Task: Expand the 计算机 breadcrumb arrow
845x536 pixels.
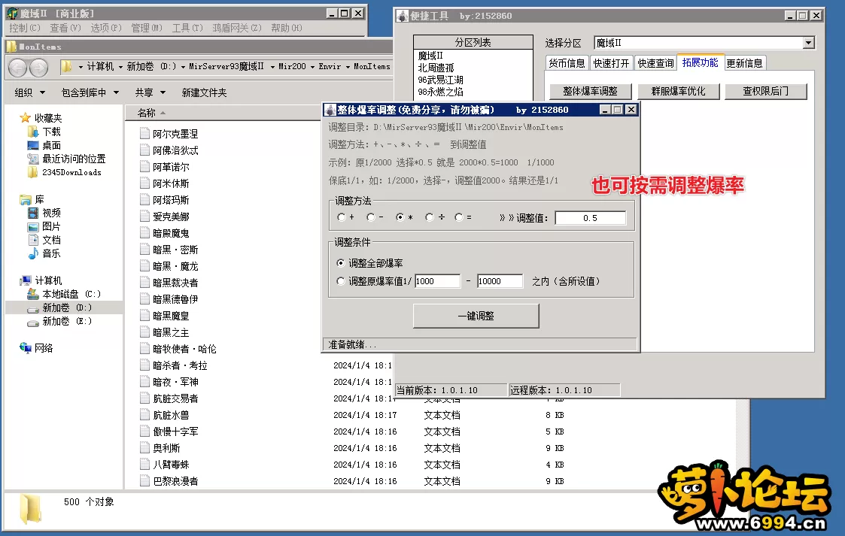Action: [120, 67]
